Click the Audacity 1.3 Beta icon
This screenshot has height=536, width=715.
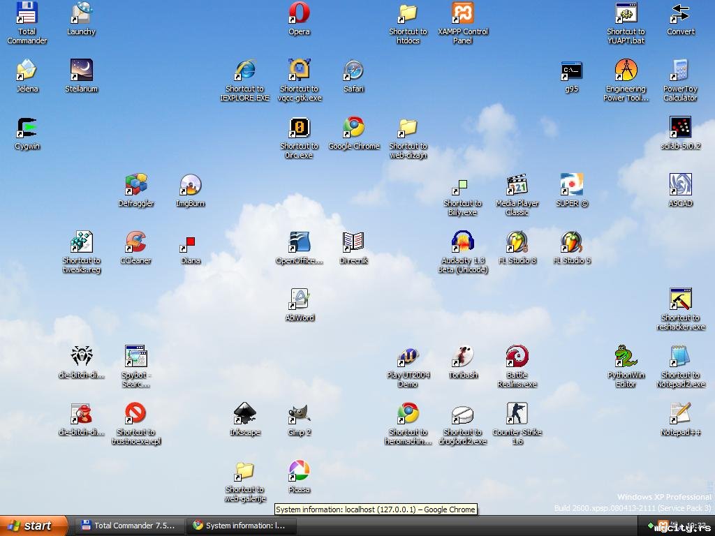point(462,242)
